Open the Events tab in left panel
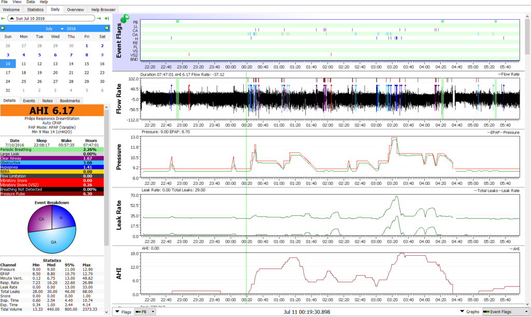The image size is (531, 317). (x=29, y=100)
